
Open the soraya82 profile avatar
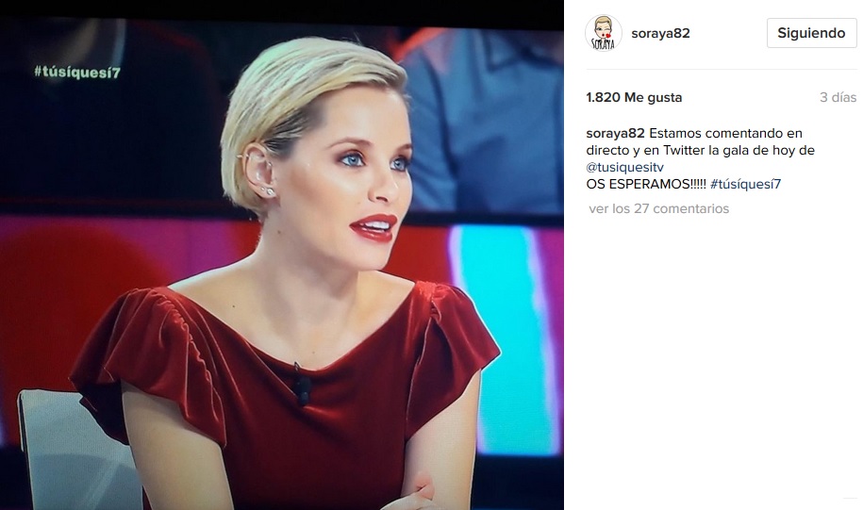pyautogui.click(x=604, y=33)
